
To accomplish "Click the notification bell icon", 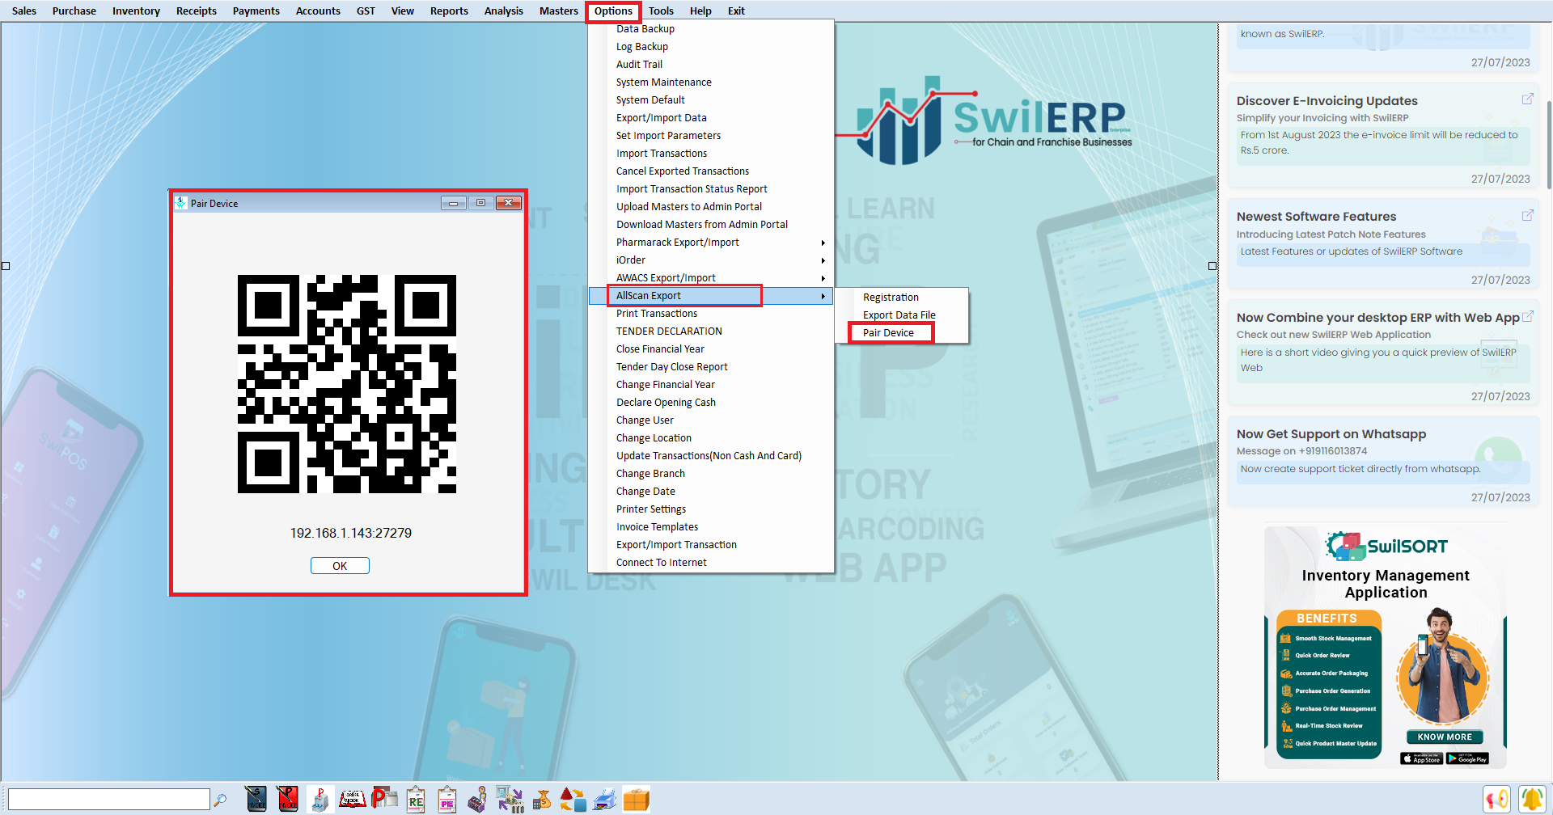I will coord(1531,800).
